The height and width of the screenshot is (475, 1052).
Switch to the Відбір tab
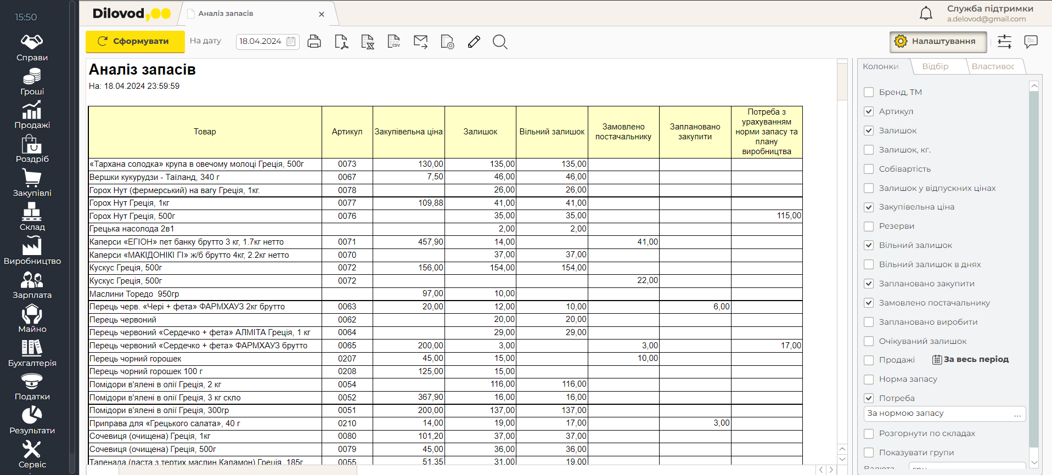click(935, 66)
